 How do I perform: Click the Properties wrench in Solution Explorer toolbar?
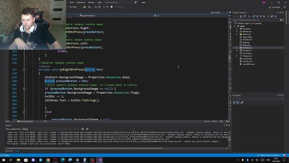(x=272, y=16)
